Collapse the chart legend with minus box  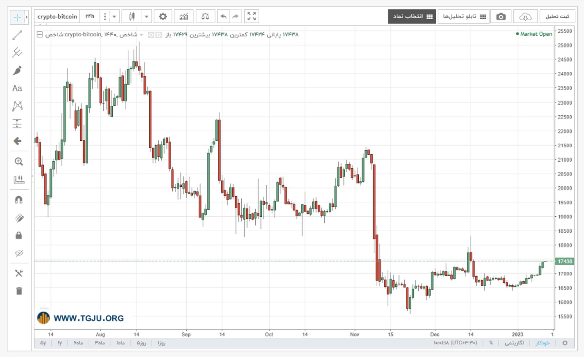[40, 34]
